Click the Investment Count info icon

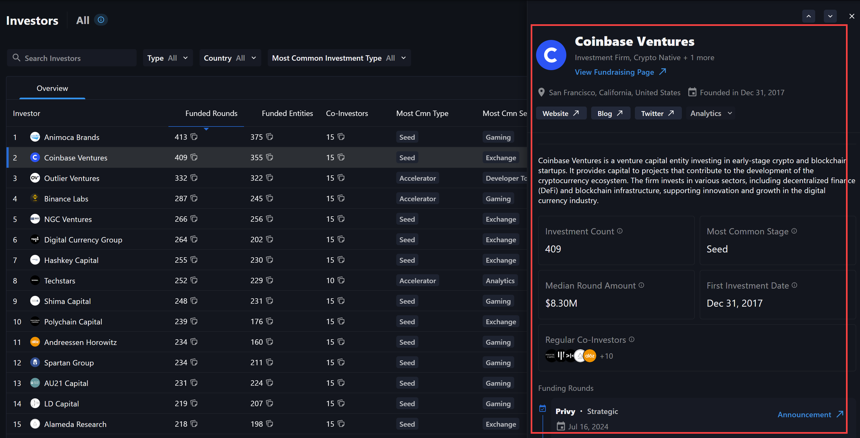pyautogui.click(x=620, y=231)
